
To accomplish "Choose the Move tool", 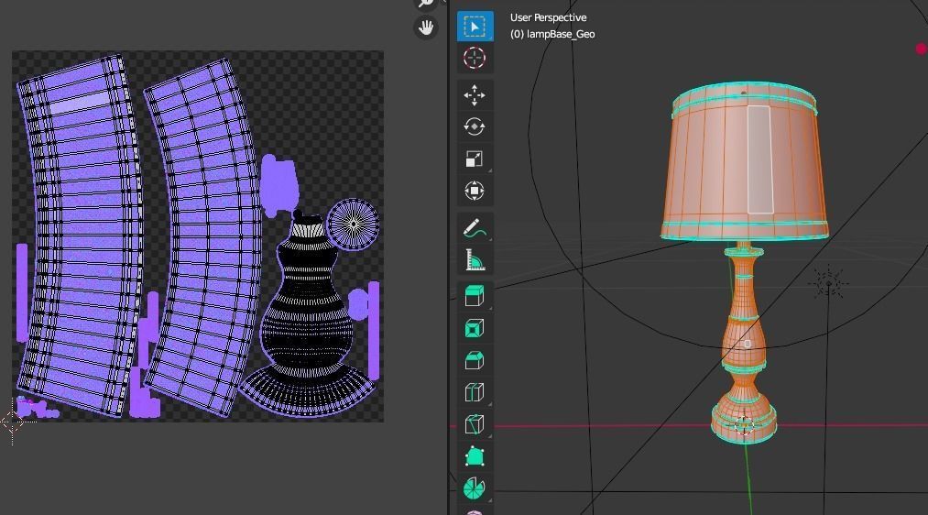I will [475, 95].
